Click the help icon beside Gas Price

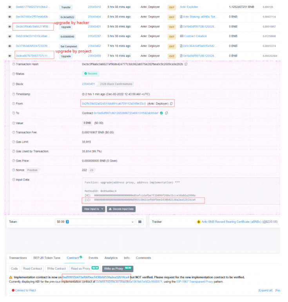(x=14, y=161)
